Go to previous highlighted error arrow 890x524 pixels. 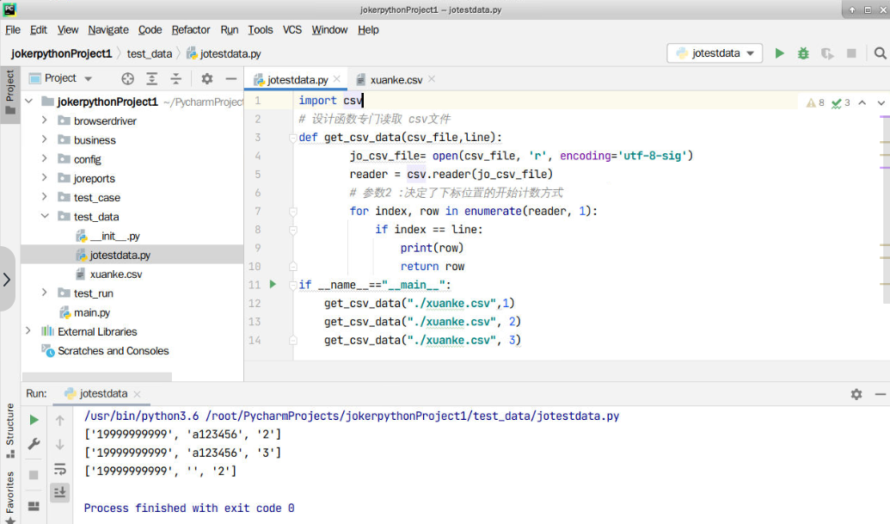pos(862,102)
